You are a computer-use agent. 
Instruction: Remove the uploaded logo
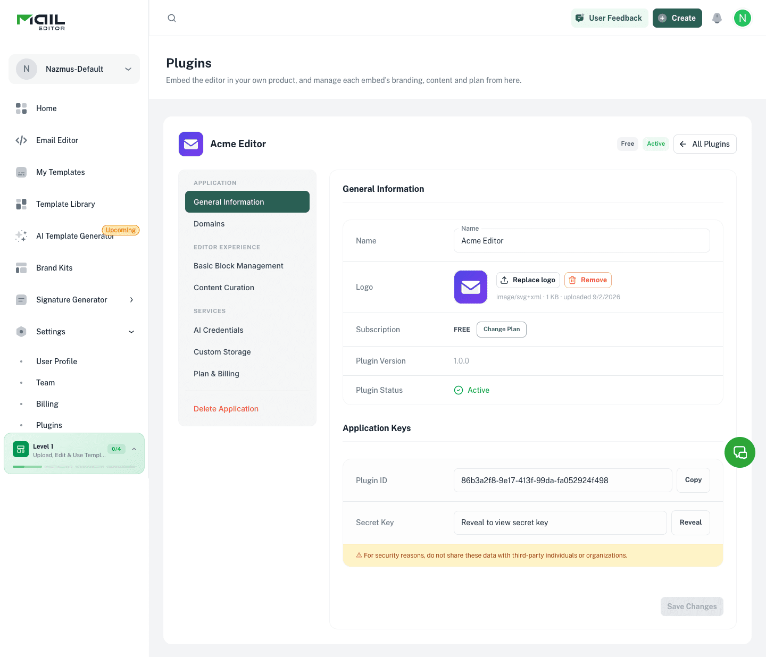coord(588,280)
